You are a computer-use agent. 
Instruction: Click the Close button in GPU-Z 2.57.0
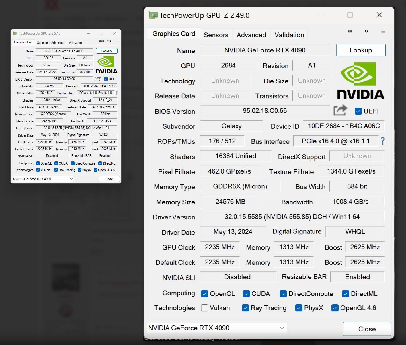[109, 179]
